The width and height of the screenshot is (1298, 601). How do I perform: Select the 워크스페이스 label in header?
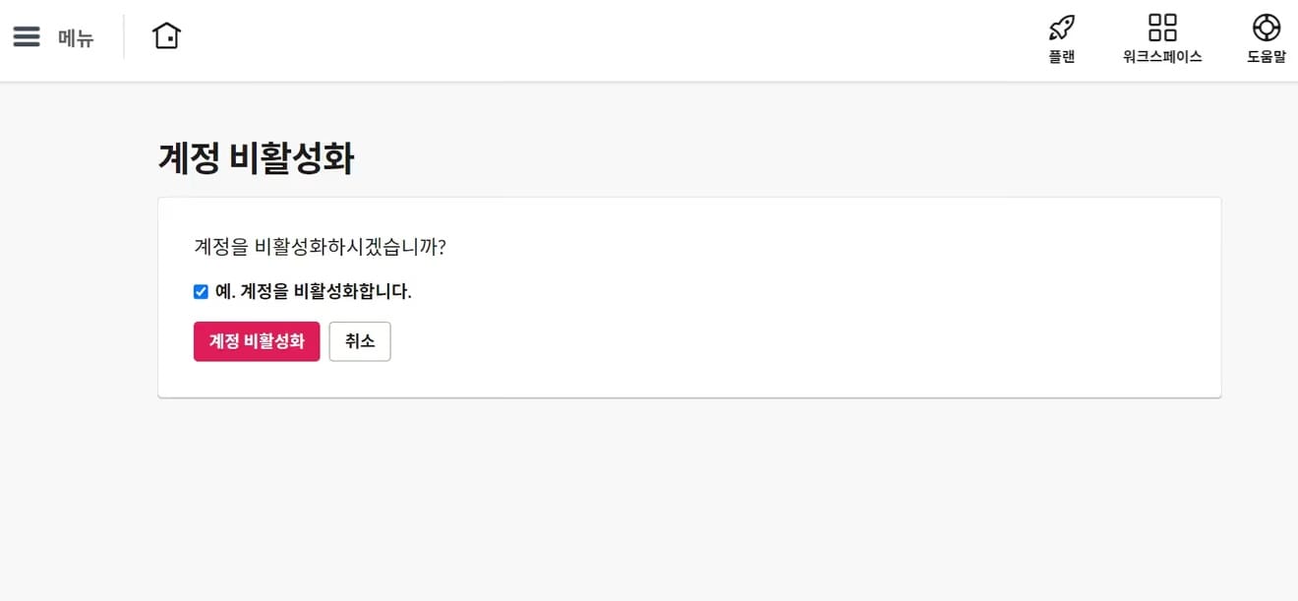1162,57
